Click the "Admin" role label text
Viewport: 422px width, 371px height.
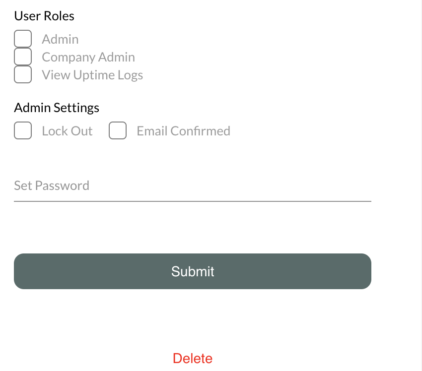(x=60, y=39)
